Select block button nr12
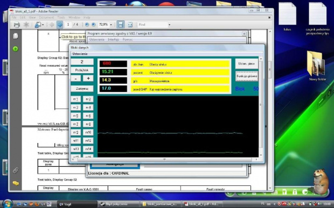Image resolution: width=334 pixels, height=208 pixels. point(88,141)
